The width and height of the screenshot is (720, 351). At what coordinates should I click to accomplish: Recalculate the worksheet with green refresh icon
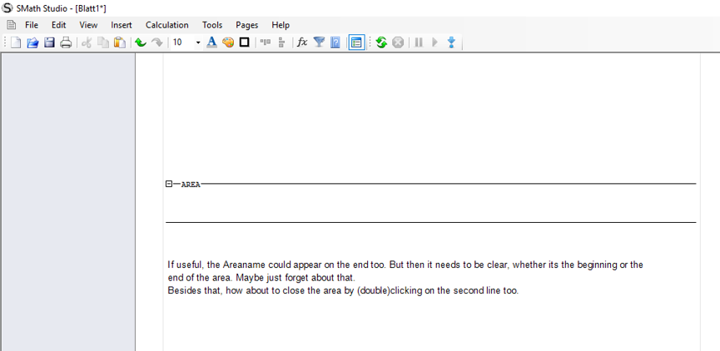[381, 42]
